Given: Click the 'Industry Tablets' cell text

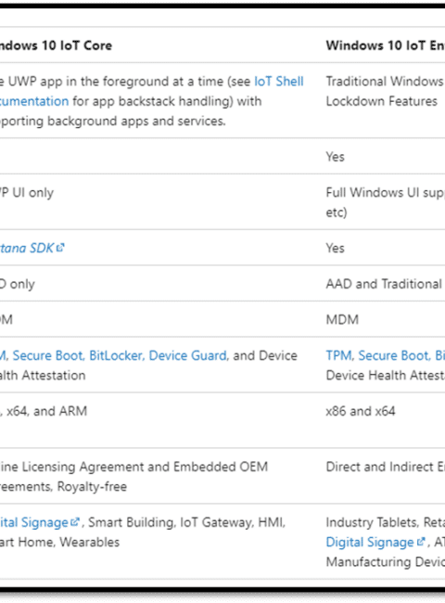Looking at the screenshot, I should 372,522.
